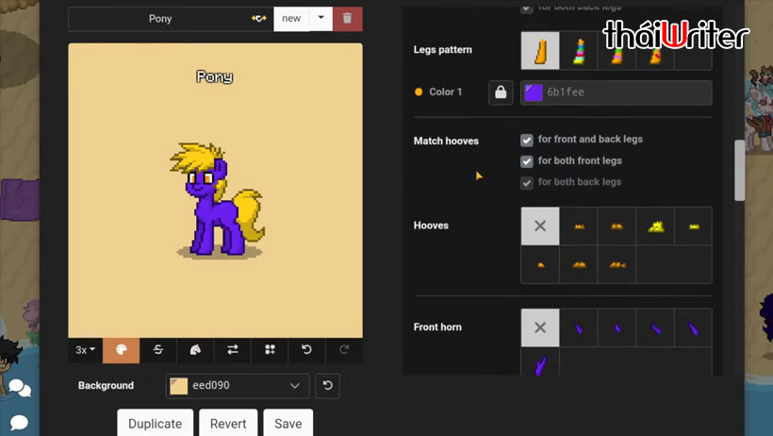This screenshot has height=436, width=773.
Task: Undo the last change in the toolbar
Action: 306,350
